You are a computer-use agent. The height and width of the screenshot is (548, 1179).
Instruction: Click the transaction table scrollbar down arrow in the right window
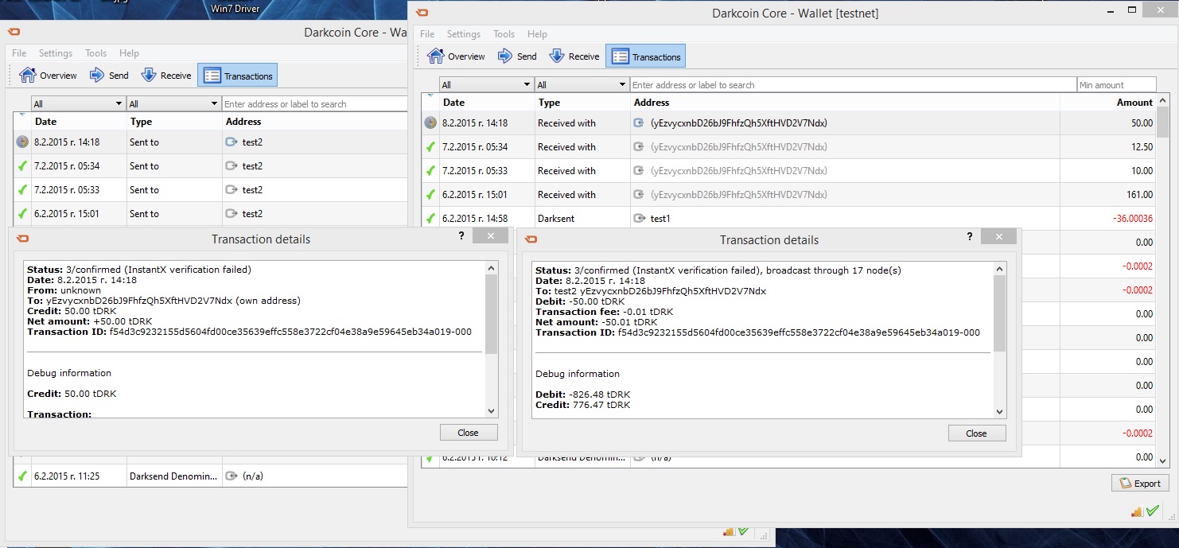(1162, 461)
